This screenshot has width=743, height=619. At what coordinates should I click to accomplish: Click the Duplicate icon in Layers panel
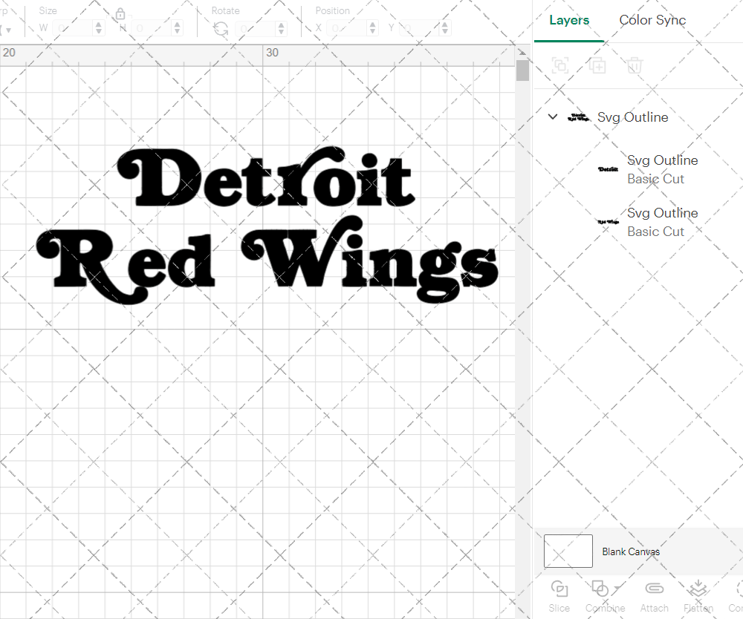point(597,65)
